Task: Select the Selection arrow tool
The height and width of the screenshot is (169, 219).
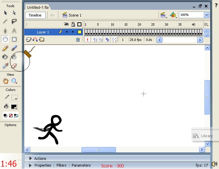Action: pyautogui.click(x=5, y=13)
